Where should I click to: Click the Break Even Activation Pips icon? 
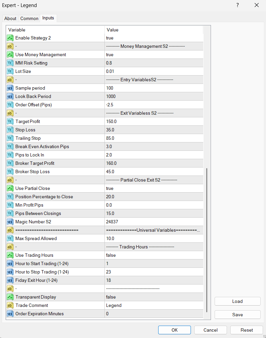10,146
